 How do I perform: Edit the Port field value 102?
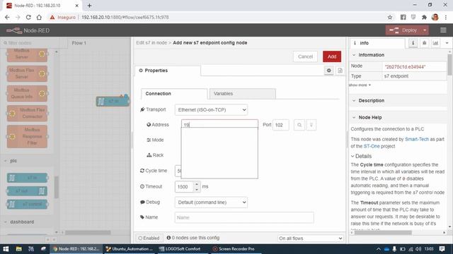click(x=280, y=125)
